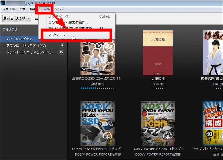Open the ファイル menu
Viewport: 223px width, 160px height.
8,9
